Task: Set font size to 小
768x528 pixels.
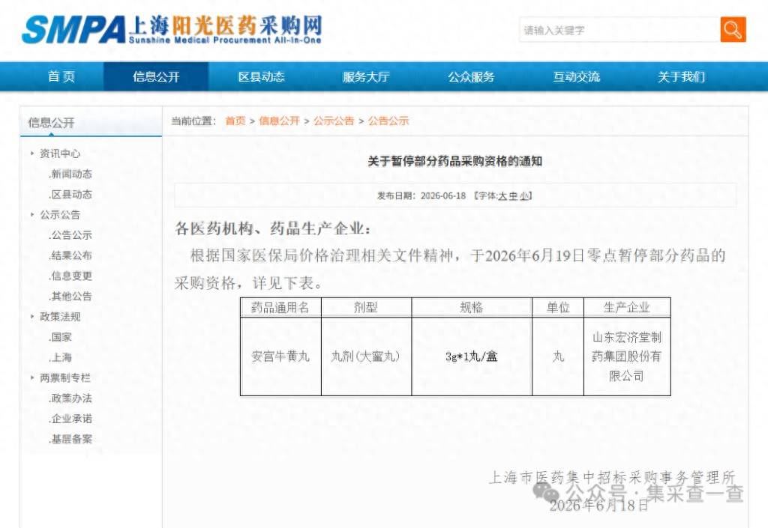Action: pos(524,196)
